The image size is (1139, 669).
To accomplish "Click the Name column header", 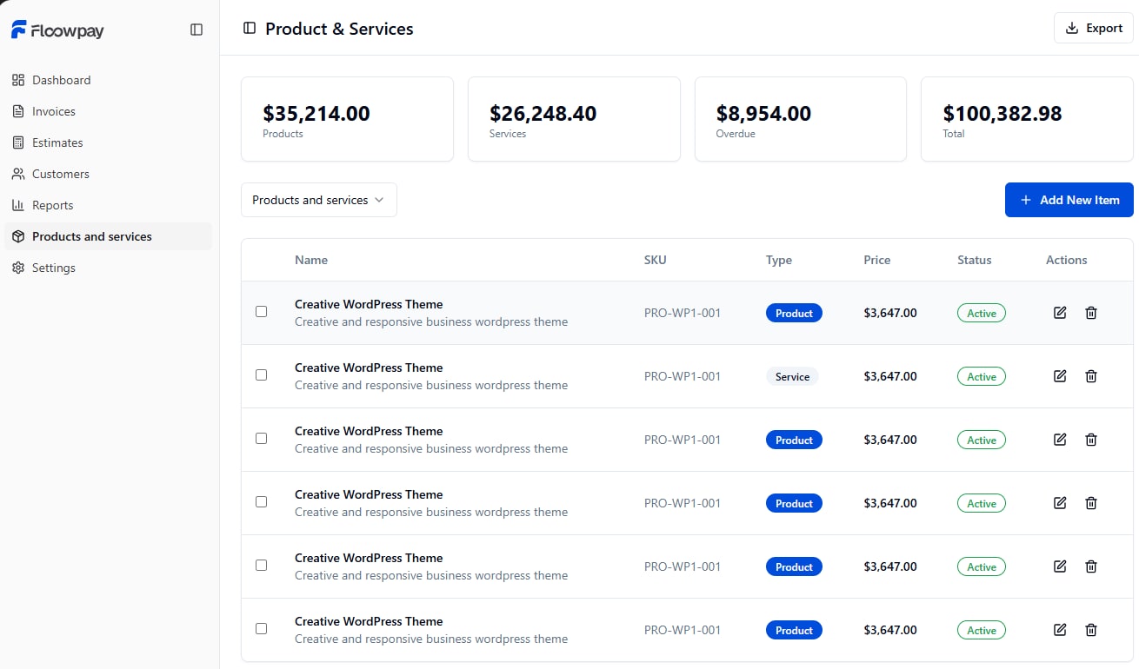I will pos(311,260).
